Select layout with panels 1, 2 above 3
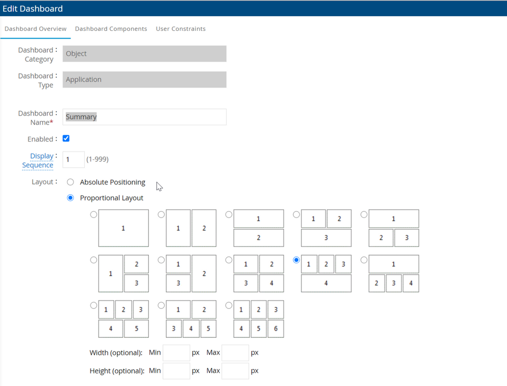Screen dimensions: 507x386 tap(296, 215)
